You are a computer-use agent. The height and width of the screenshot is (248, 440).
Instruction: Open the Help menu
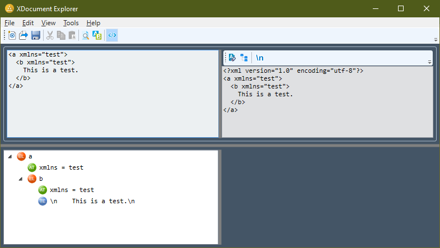(93, 23)
